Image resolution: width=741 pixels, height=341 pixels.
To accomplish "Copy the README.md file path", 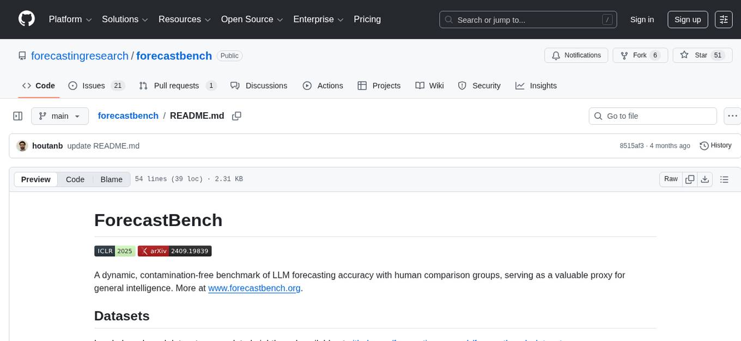I will 236,115.
